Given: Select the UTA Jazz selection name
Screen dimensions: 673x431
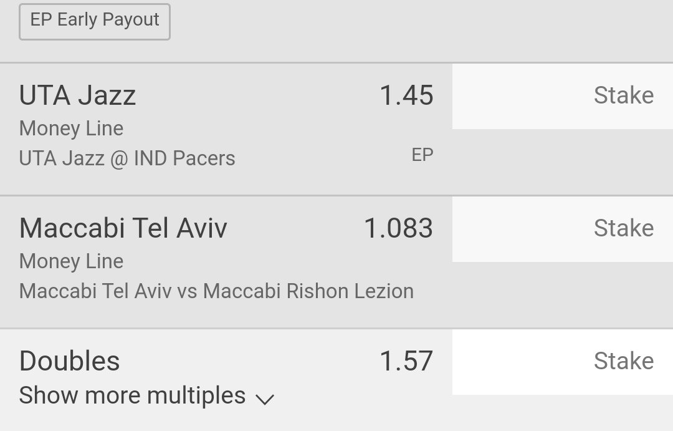Looking at the screenshot, I should tap(77, 95).
